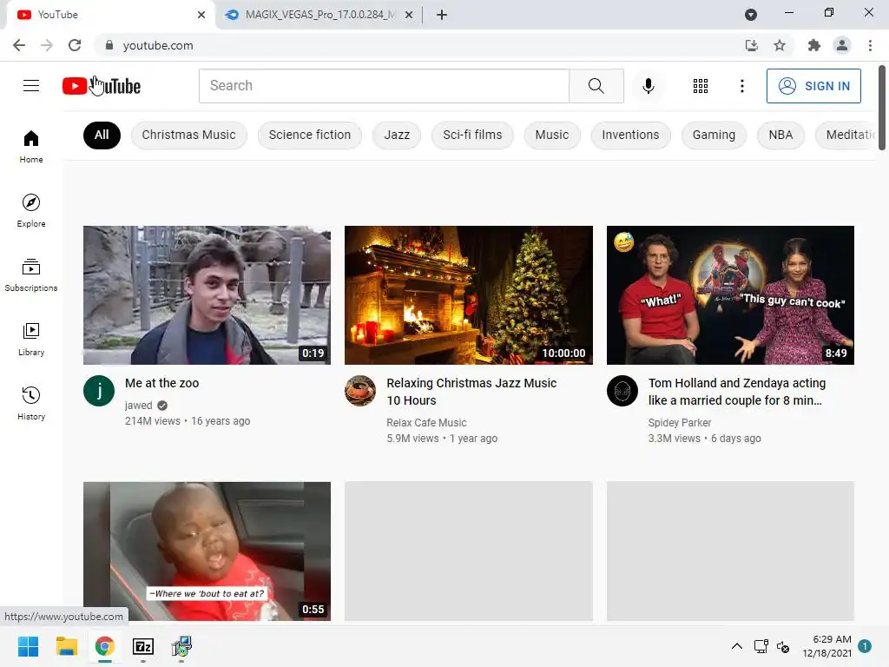This screenshot has height=667, width=889.
Task: Filter by Music chip
Action: (x=551, y=135)
